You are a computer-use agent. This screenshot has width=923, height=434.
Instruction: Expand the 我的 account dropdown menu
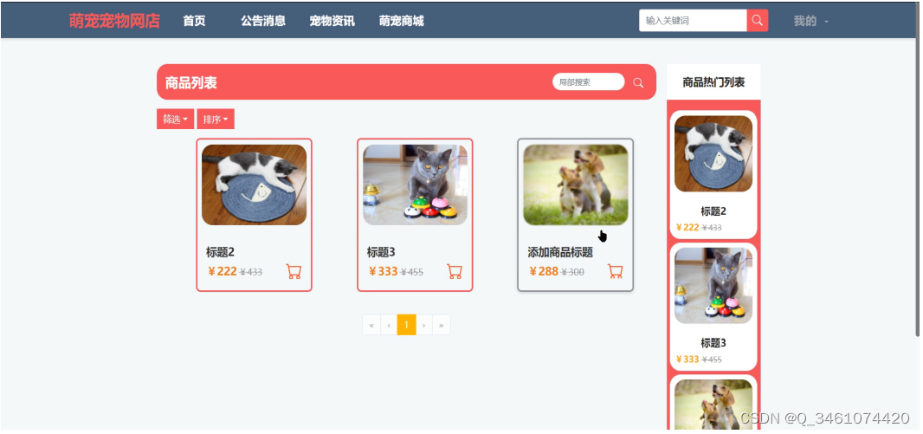point(810,21)
